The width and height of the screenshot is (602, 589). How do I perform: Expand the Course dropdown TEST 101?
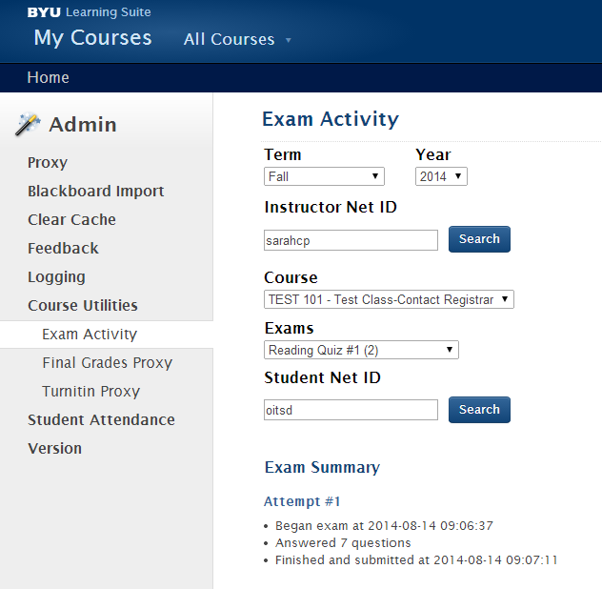[x=389, y=299]
